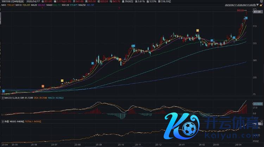Viewport: 264px width, 147px height.
Task: Click the yellow event marker in July 2025
Action: [x=62, y=81]
